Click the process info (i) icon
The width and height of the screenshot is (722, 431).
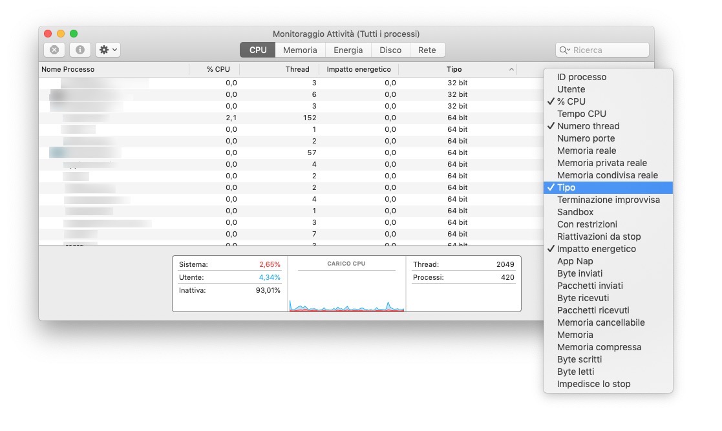click(x=80, y=50)
